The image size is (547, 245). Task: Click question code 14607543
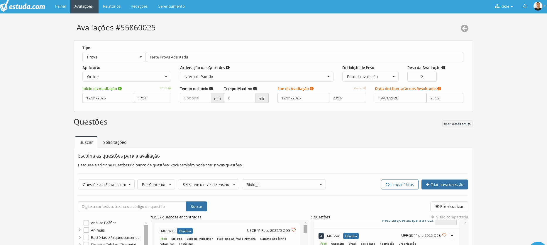click(333, 236)
